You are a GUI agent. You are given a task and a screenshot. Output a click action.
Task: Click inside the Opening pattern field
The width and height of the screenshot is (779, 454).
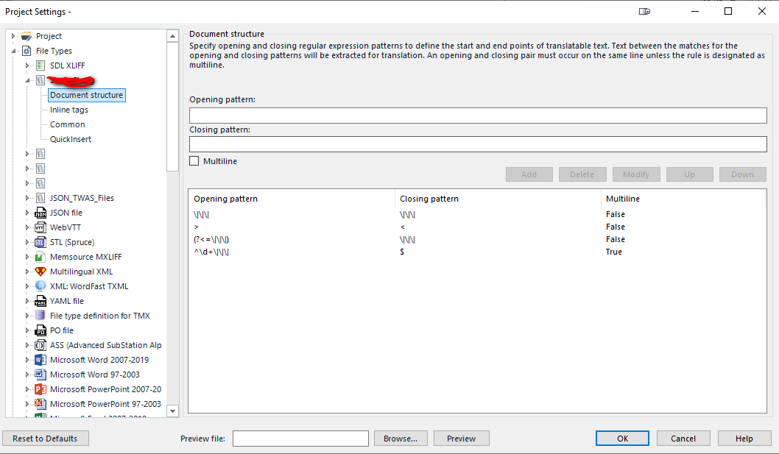tap(478, 115)
